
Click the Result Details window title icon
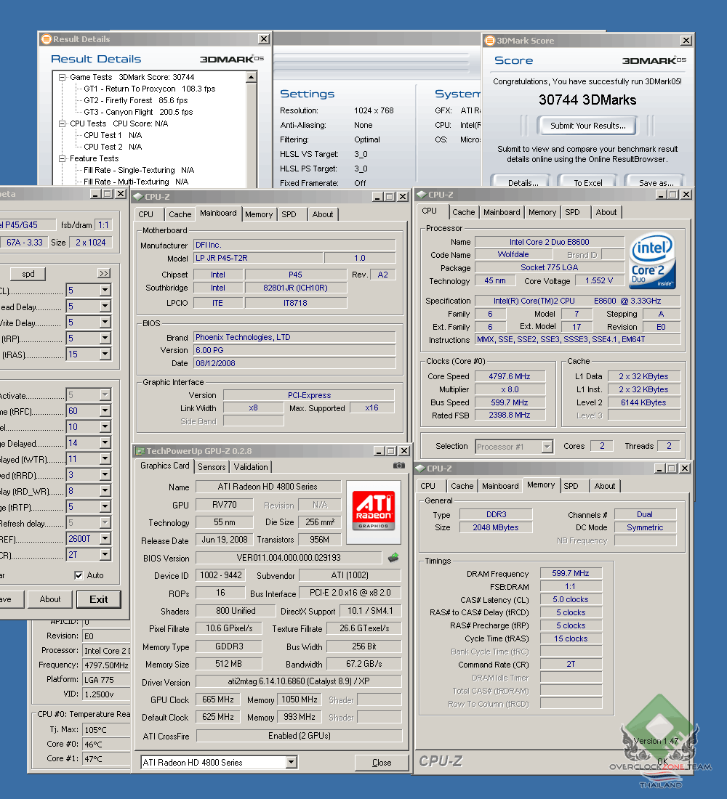[x=46, y=38]
